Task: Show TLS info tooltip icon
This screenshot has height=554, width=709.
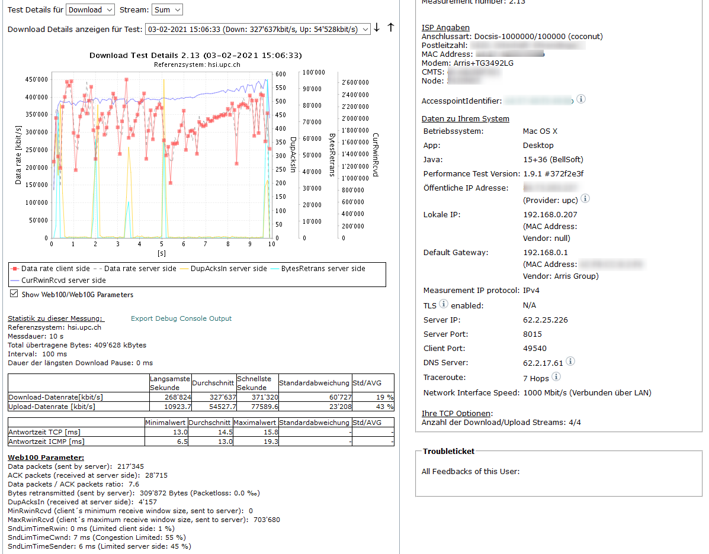Action: [x=444, y=304]
